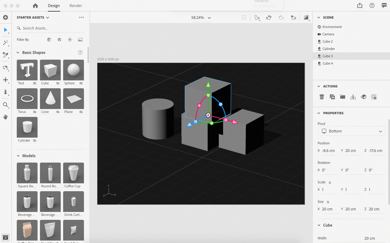Click Move to ground action icon
Viewport: 390px width, 243px height.
353,97
